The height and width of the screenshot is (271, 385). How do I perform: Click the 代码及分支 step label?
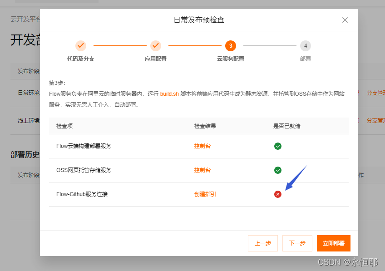(80, 59)
